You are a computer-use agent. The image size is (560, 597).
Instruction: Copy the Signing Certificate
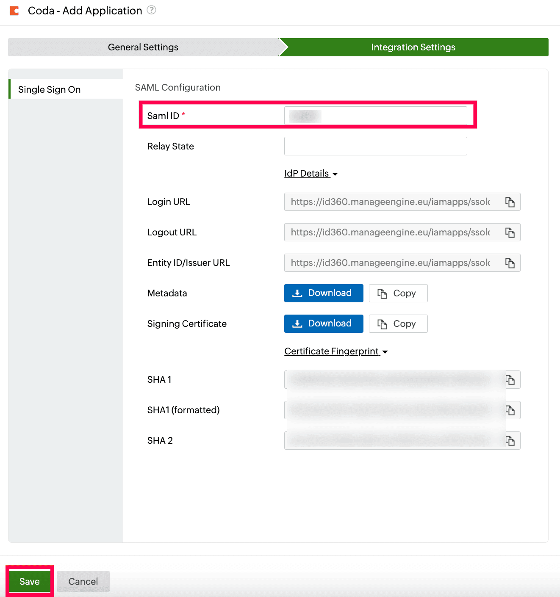(x=398, y=323)
